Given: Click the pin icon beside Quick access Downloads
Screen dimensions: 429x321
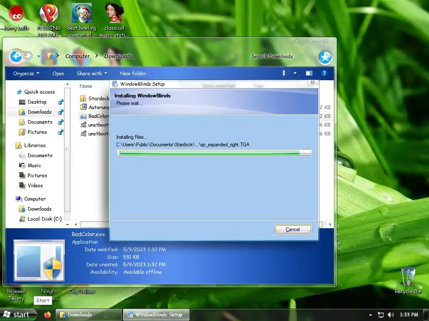Looking at the screenshot, I should click(60, 112).
